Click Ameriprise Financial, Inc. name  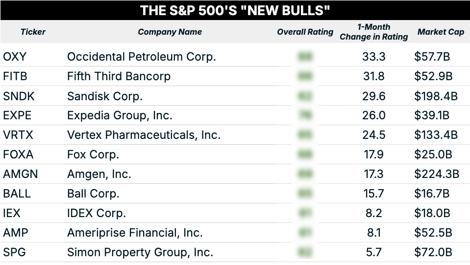135,233
